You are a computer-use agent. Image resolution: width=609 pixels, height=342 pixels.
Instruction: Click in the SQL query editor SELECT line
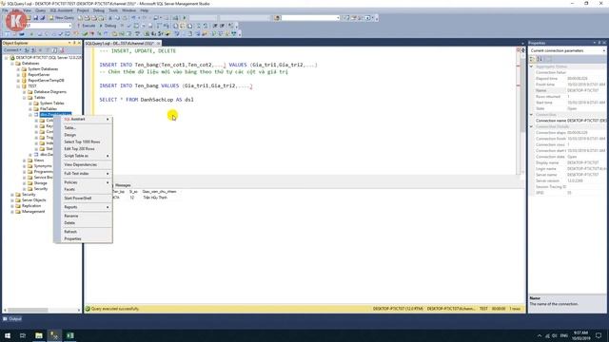(x=146, y=100)
